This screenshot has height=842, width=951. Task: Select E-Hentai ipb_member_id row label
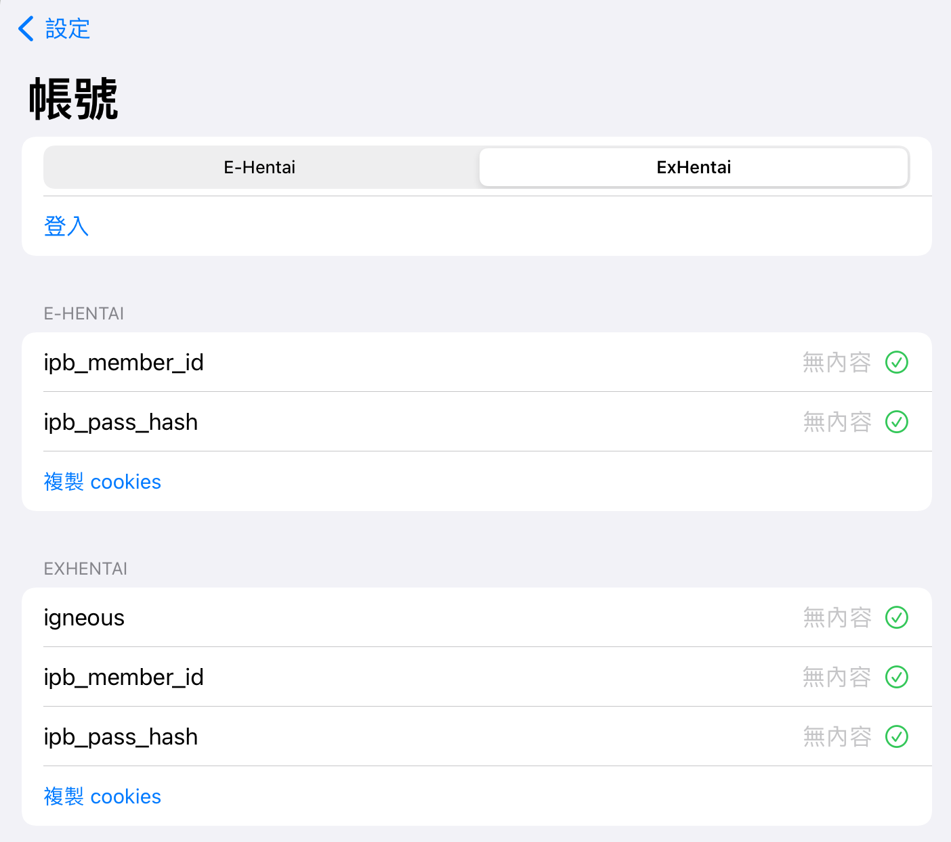click(x=123, y=363)
